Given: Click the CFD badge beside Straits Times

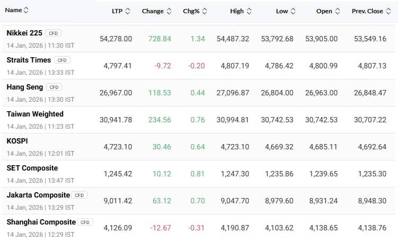Looking at the screenshot, I should point(62,60).
